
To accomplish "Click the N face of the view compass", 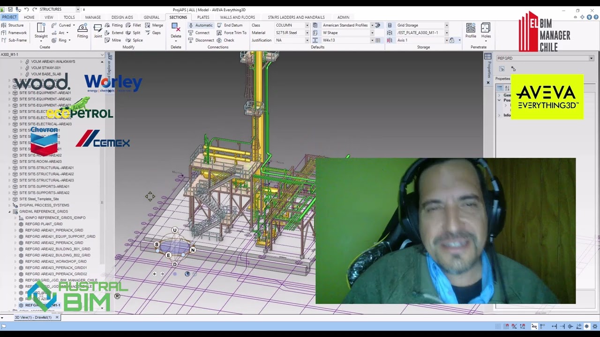I will pos(193,250).
